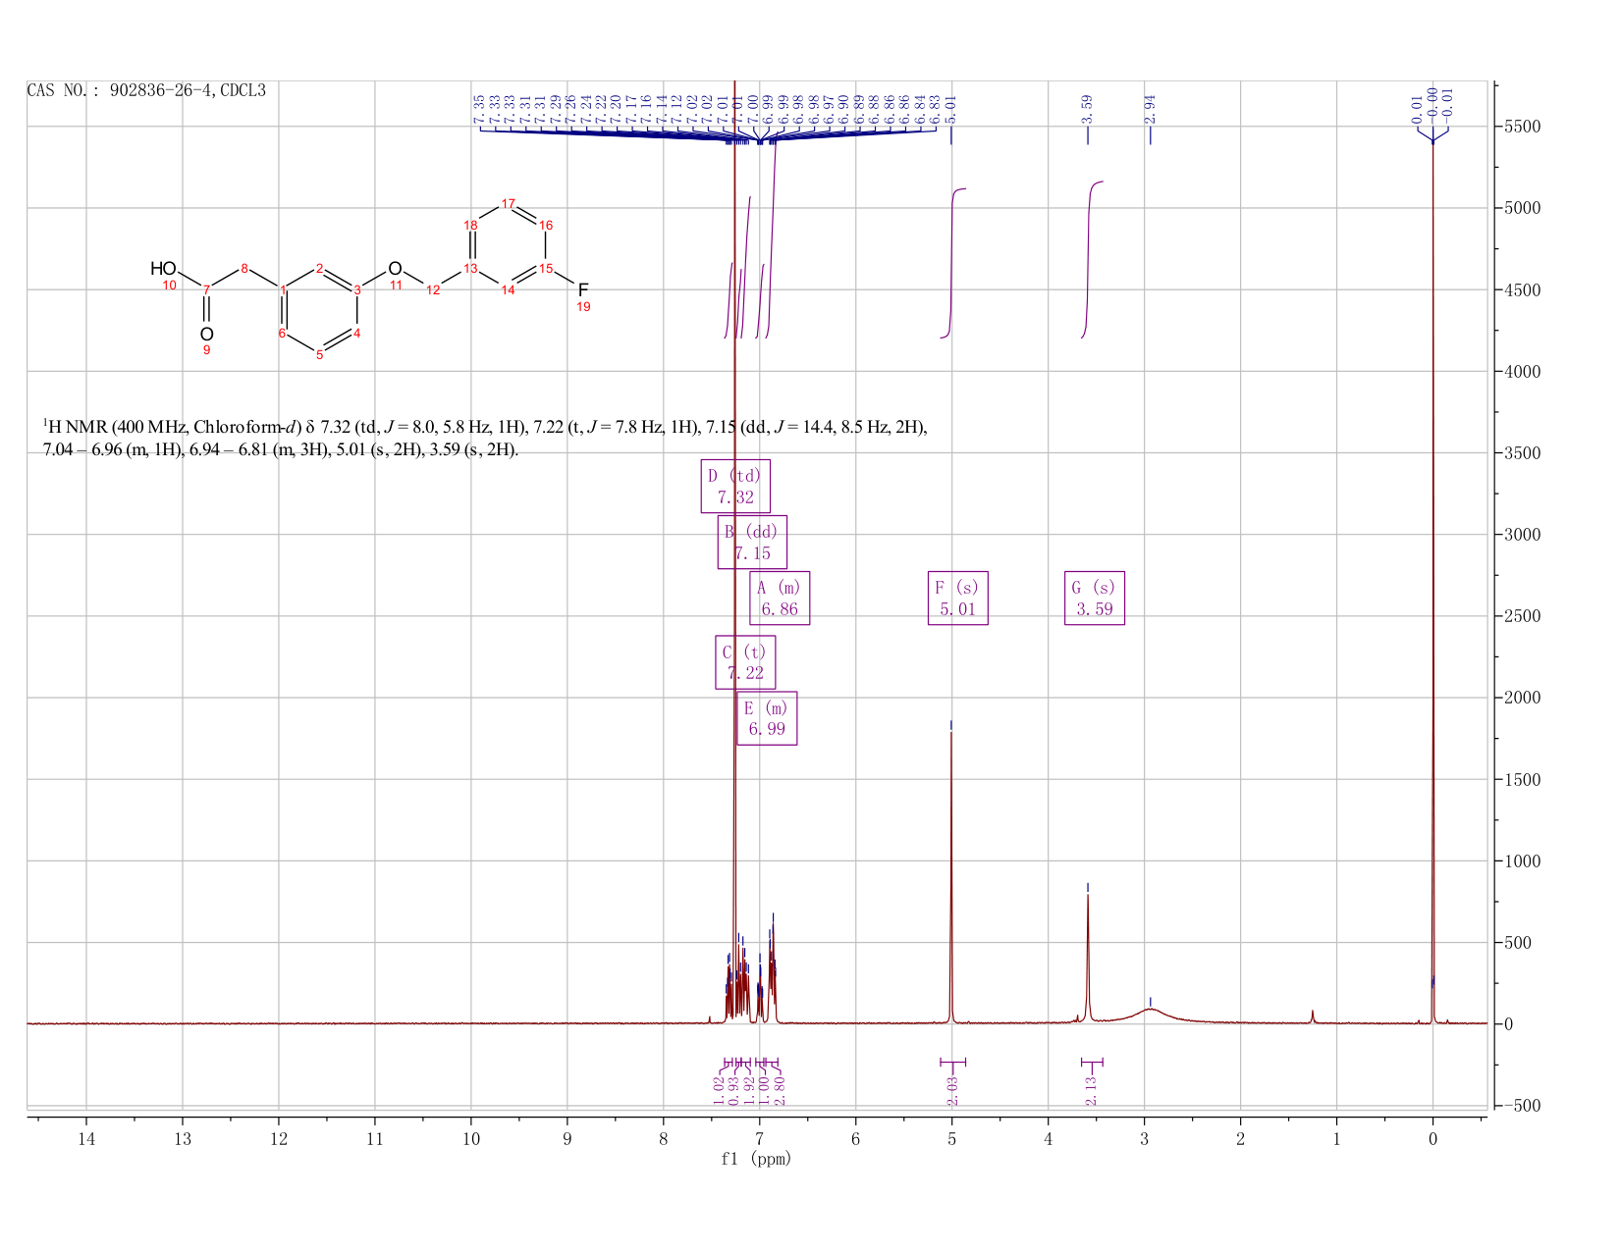
Task: Click the 7 tick on ppm axis
Action: 760,1139
